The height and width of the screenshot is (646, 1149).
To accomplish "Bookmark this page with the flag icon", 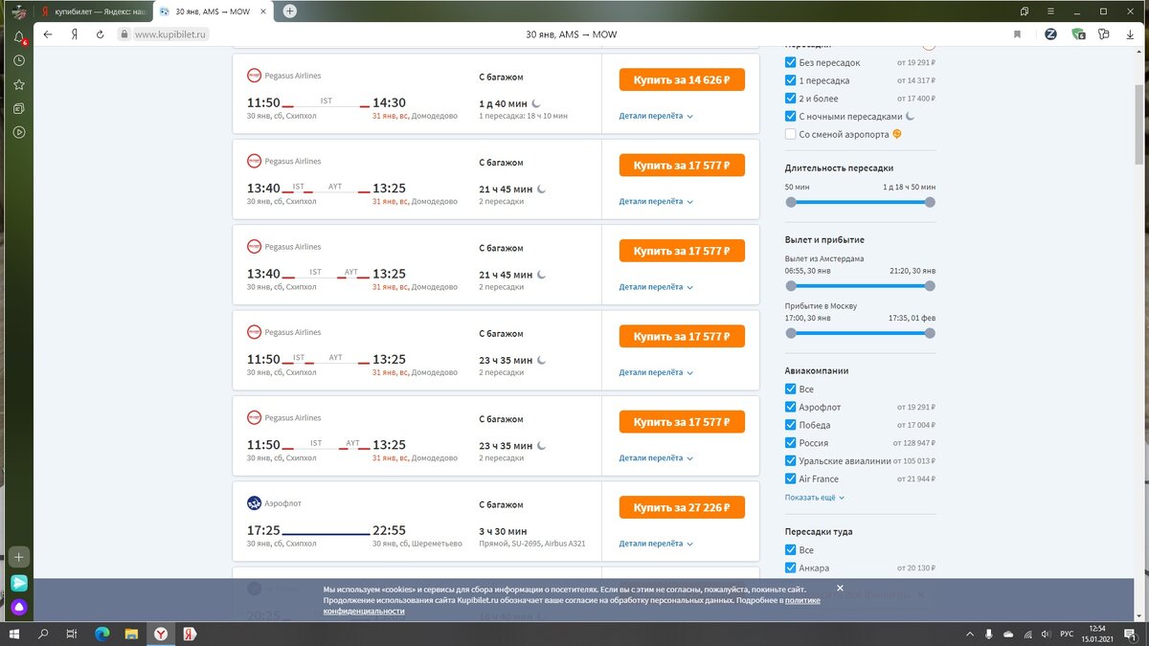I will click(x=1017, y=33).
